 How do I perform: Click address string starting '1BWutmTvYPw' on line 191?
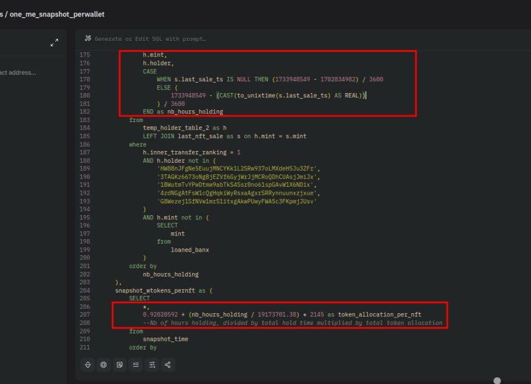point(236,185)
